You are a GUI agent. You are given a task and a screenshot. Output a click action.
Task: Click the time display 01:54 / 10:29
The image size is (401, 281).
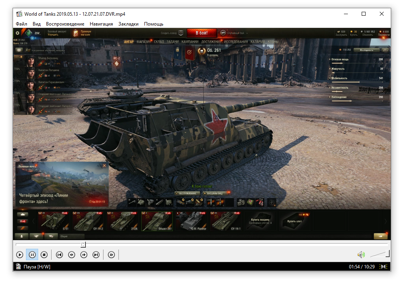pyautogui.click(x=362, y=267)
